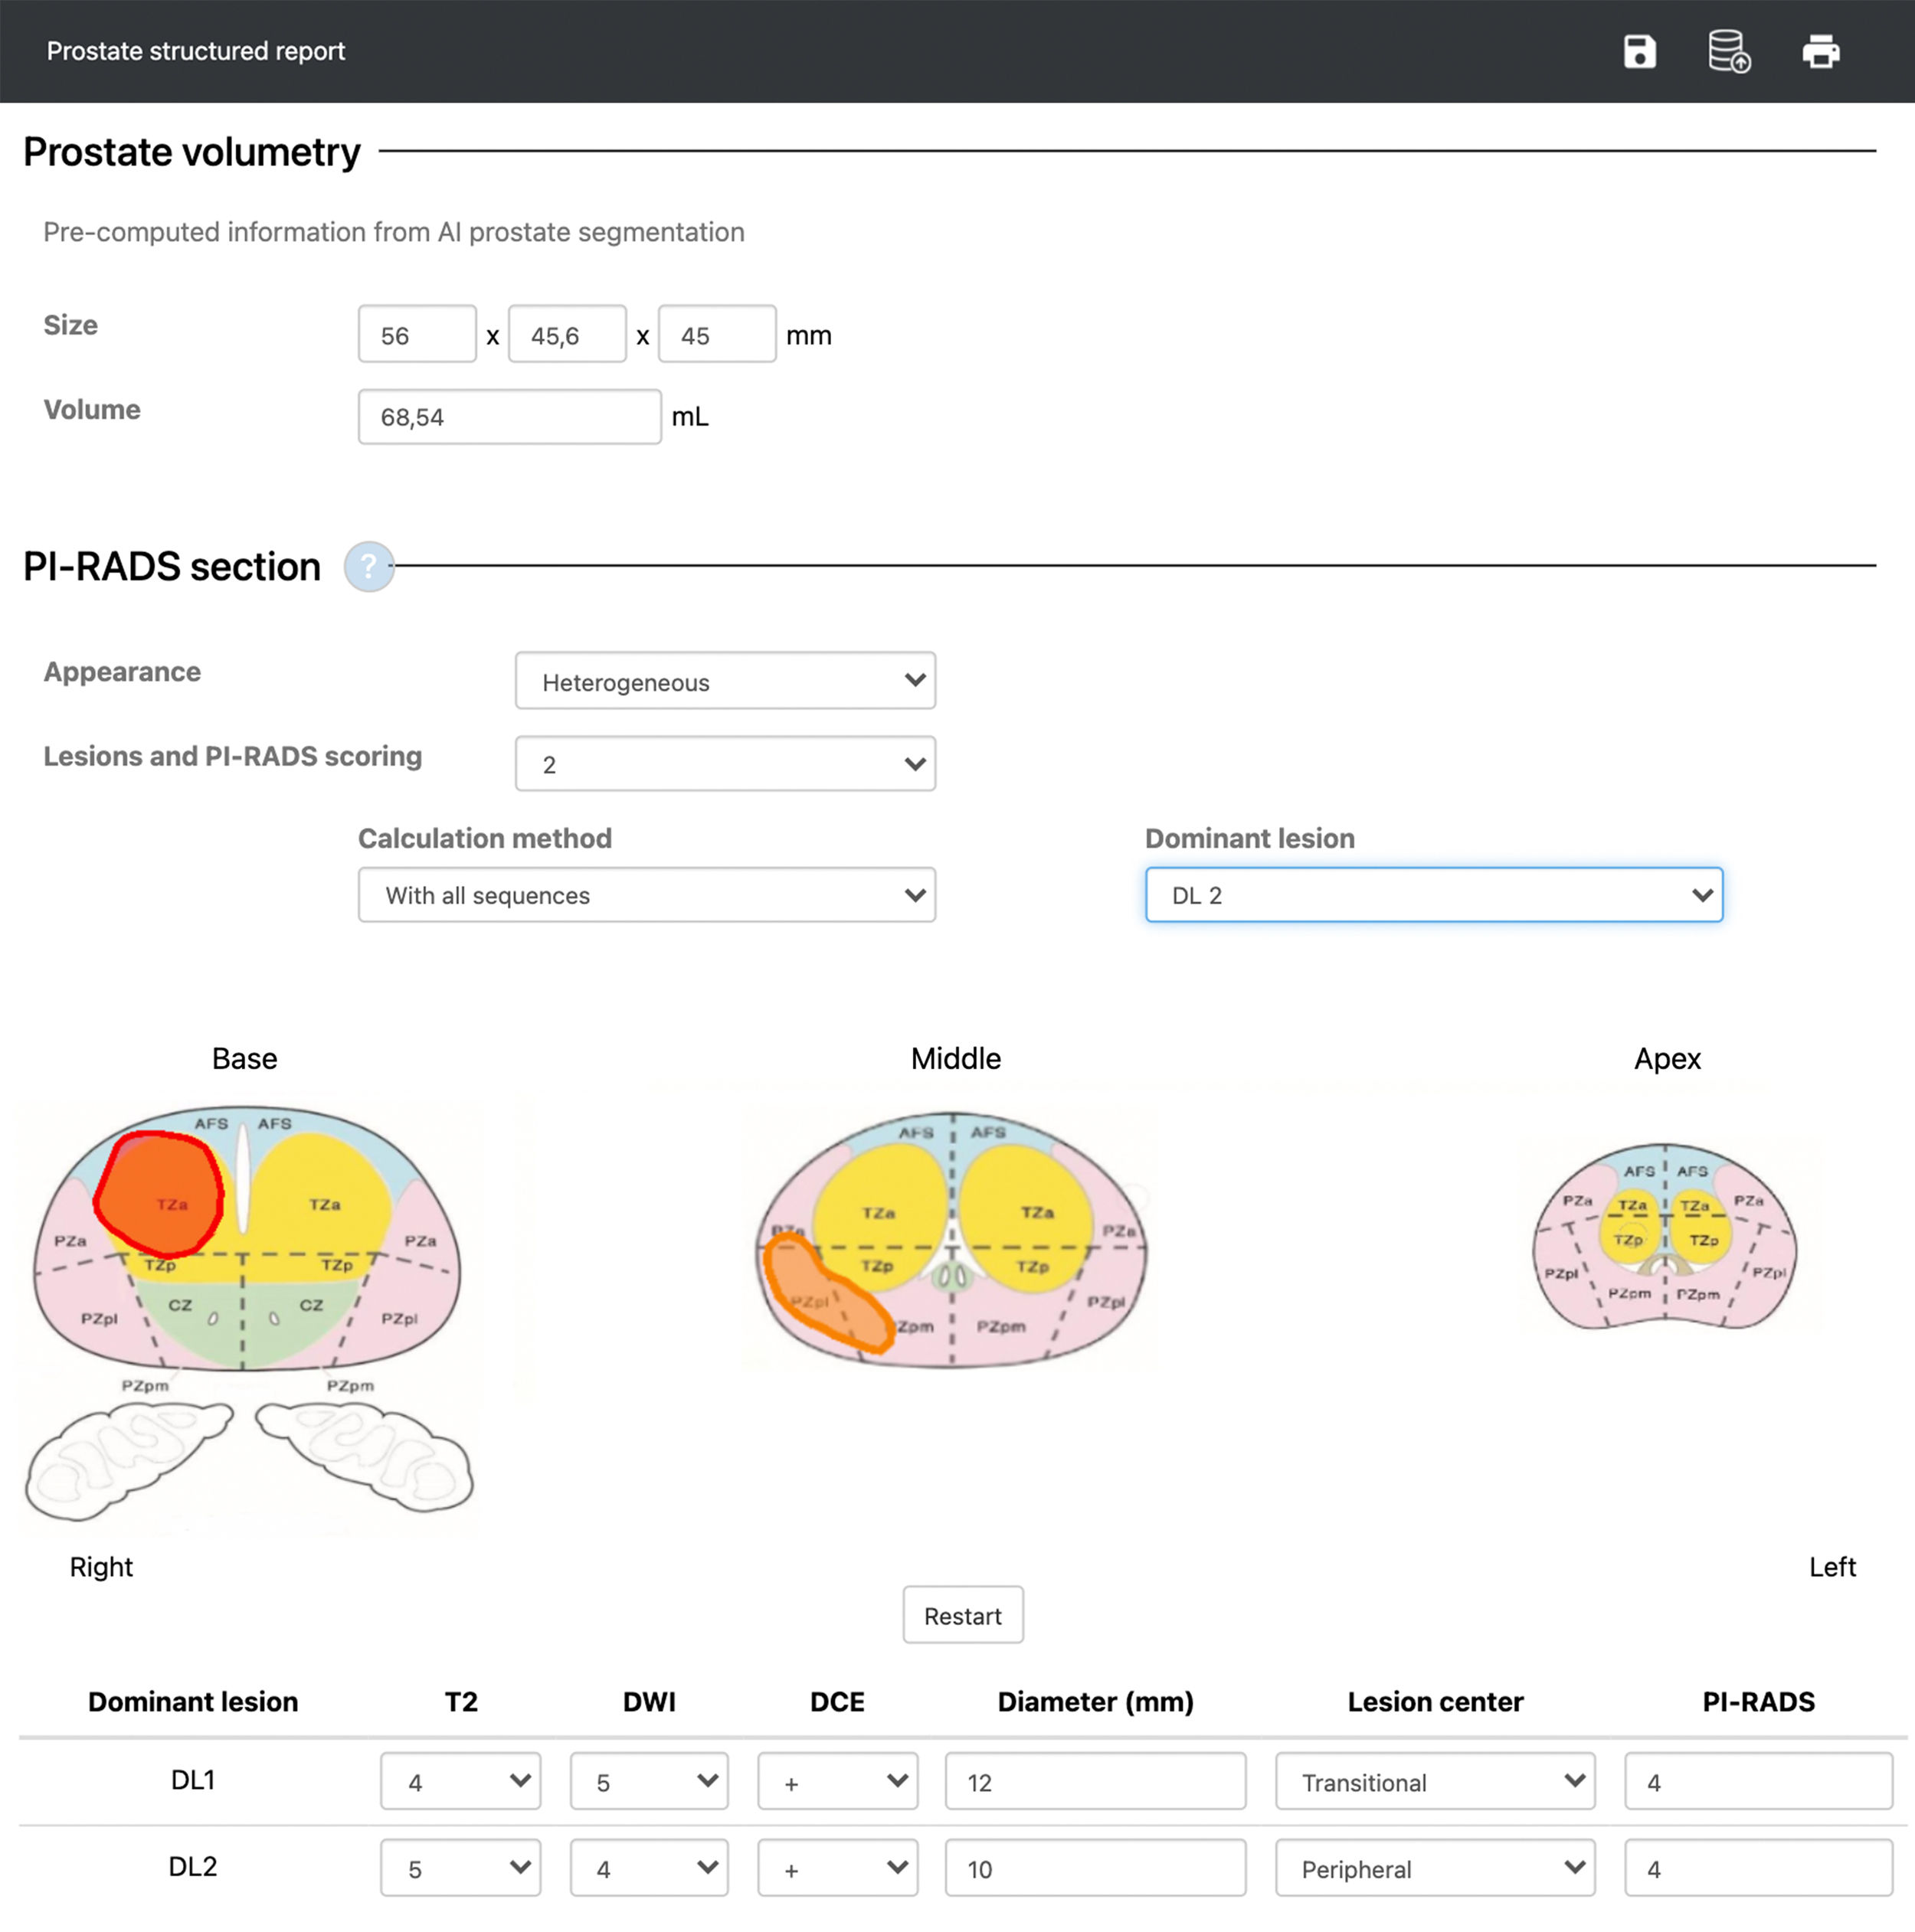The height and width of the screenshot is (1932, 1915).
Task: Click first Size field showing 56
Action: (417, 335)
